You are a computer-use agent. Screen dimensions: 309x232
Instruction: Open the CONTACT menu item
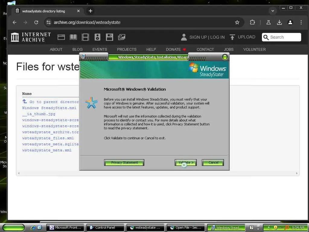point(205,49)
